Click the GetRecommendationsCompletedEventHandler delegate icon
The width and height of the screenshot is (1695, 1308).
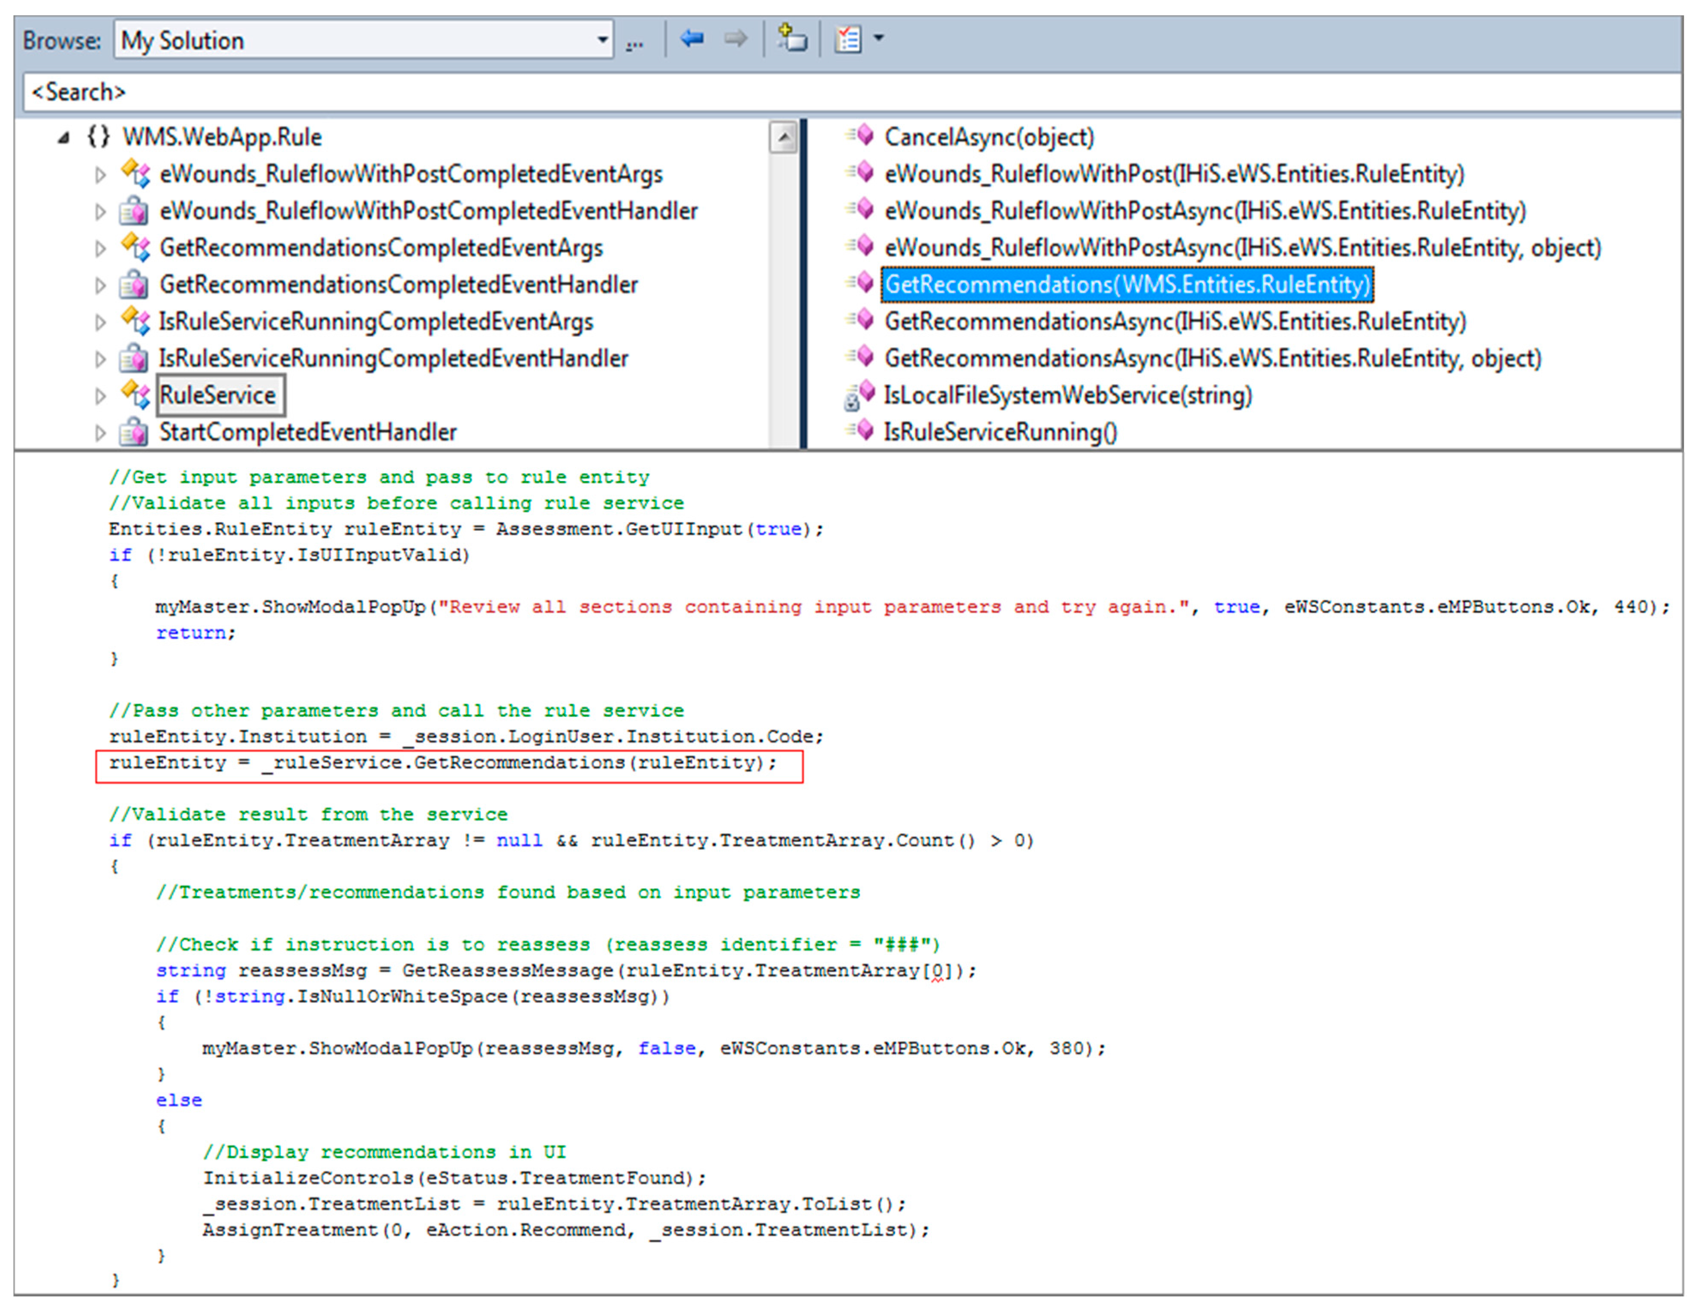pos(134,285)
